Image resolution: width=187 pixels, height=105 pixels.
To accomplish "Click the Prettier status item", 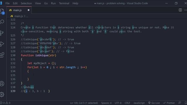I will (169, 103).
